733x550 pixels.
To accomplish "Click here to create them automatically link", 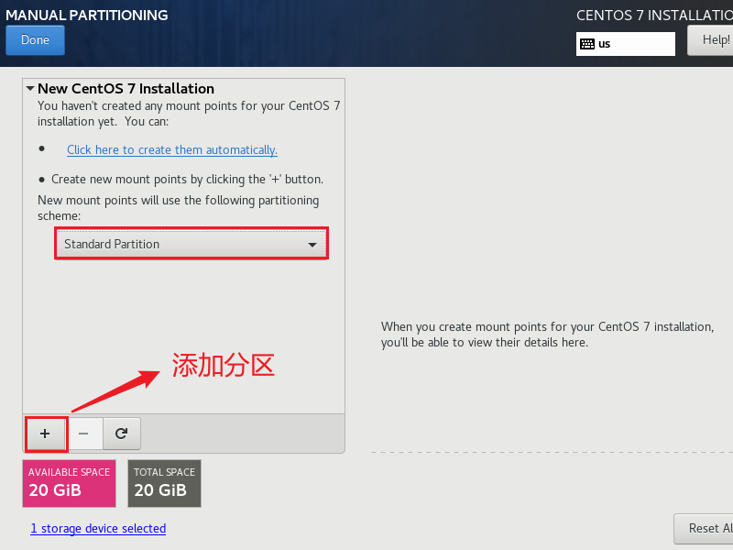I will 172,149.
